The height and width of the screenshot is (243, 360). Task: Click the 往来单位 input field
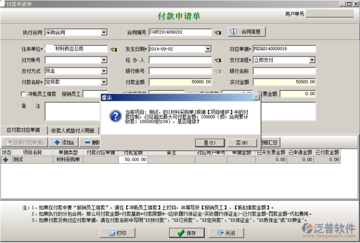[76, 49]
